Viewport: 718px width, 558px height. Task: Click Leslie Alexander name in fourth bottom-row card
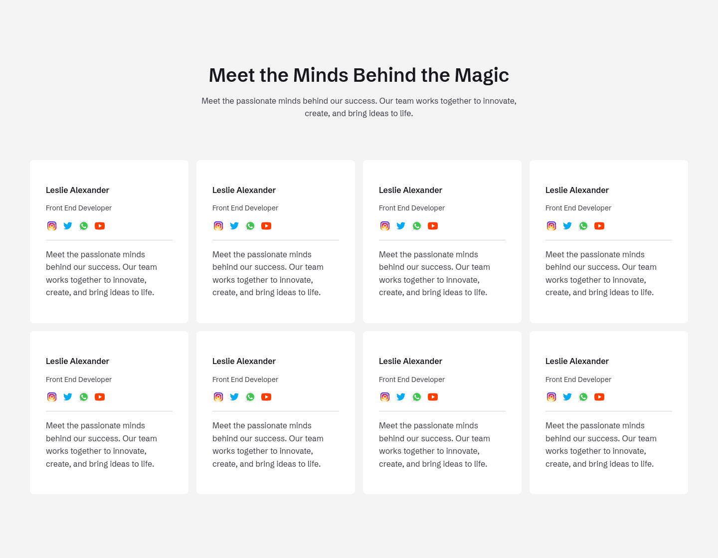coord(577,361)
